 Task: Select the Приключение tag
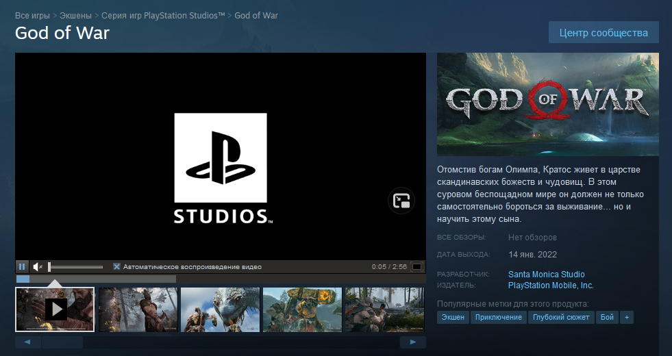(499, 318)
